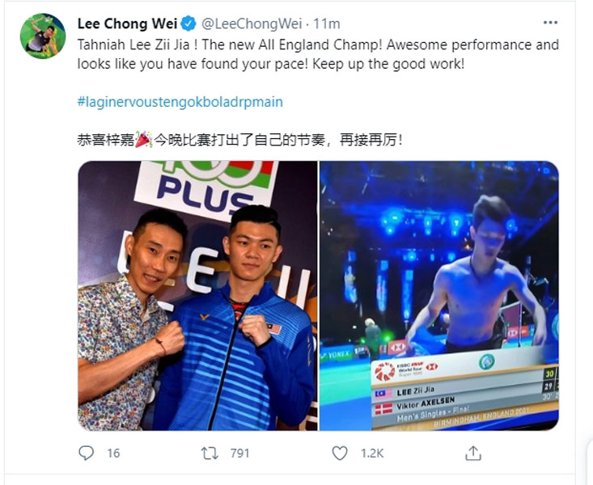The width and height of the screenshot is (593, 485).
Task: Like the tweet with heart icon
Action: coord(340,453)
